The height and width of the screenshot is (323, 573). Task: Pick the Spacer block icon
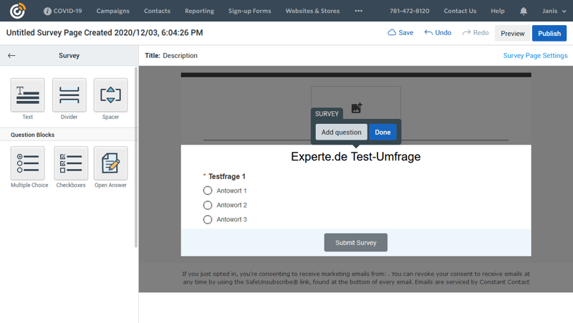pos(110,95)
